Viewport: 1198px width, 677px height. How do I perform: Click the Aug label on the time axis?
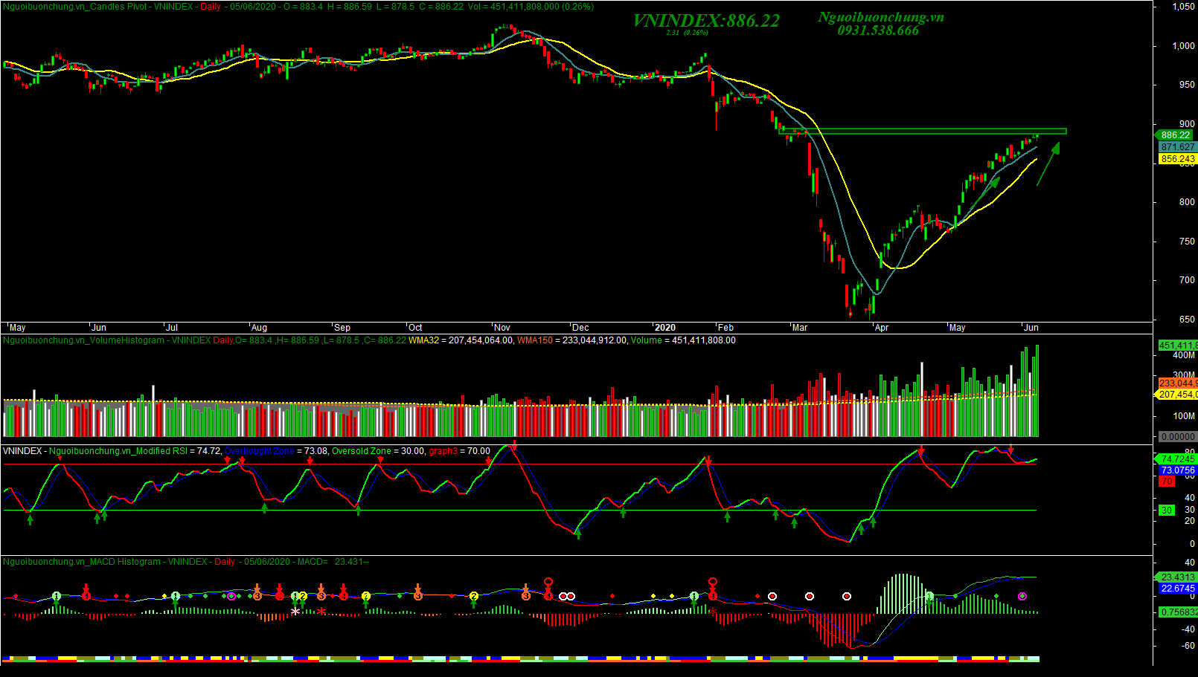pos(259,328)
